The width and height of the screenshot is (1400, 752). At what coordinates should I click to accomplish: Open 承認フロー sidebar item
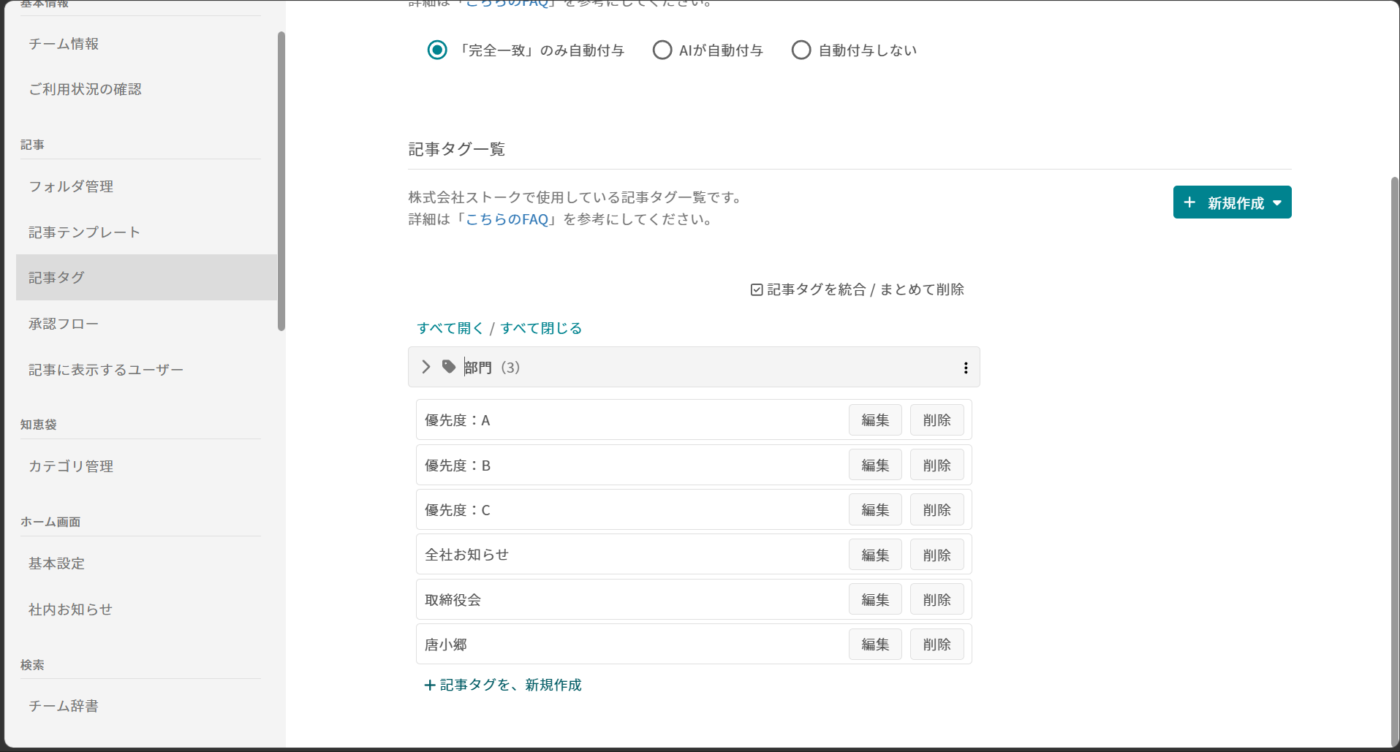64,324
